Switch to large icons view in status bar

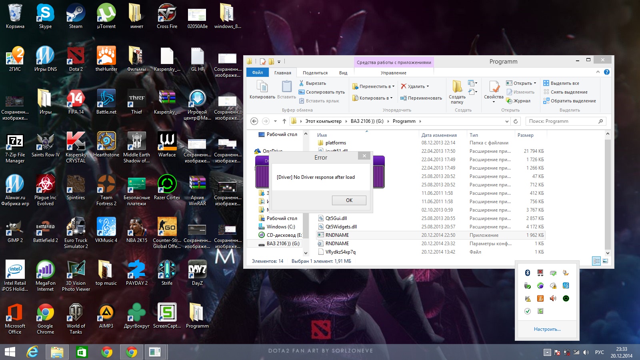605,261
